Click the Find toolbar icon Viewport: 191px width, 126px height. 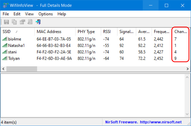(x=30, y=22)
